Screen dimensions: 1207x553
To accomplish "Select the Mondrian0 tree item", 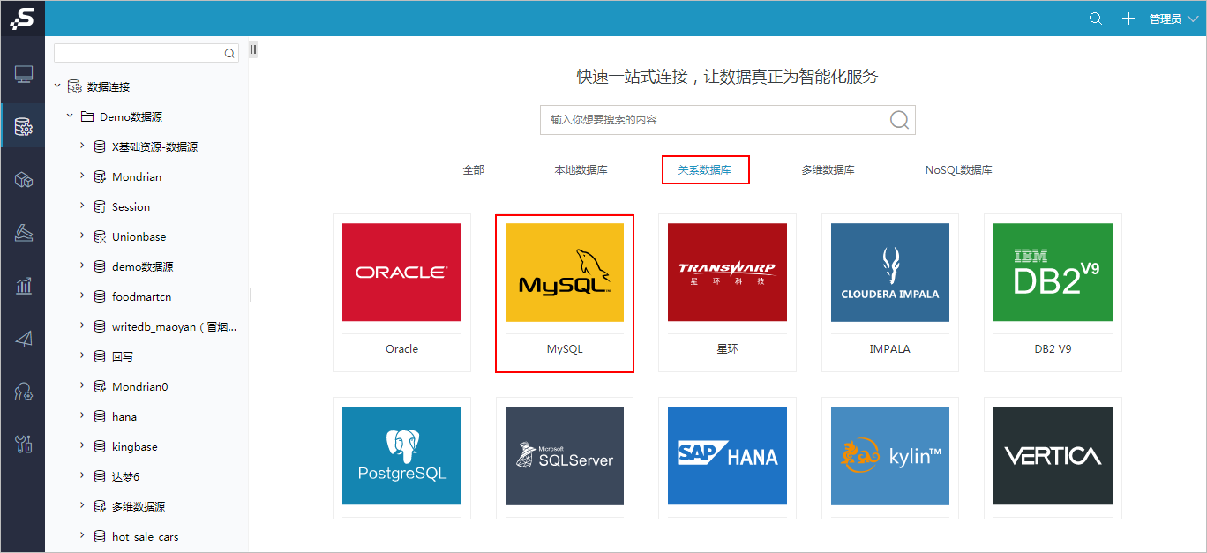I will (139, 386).
